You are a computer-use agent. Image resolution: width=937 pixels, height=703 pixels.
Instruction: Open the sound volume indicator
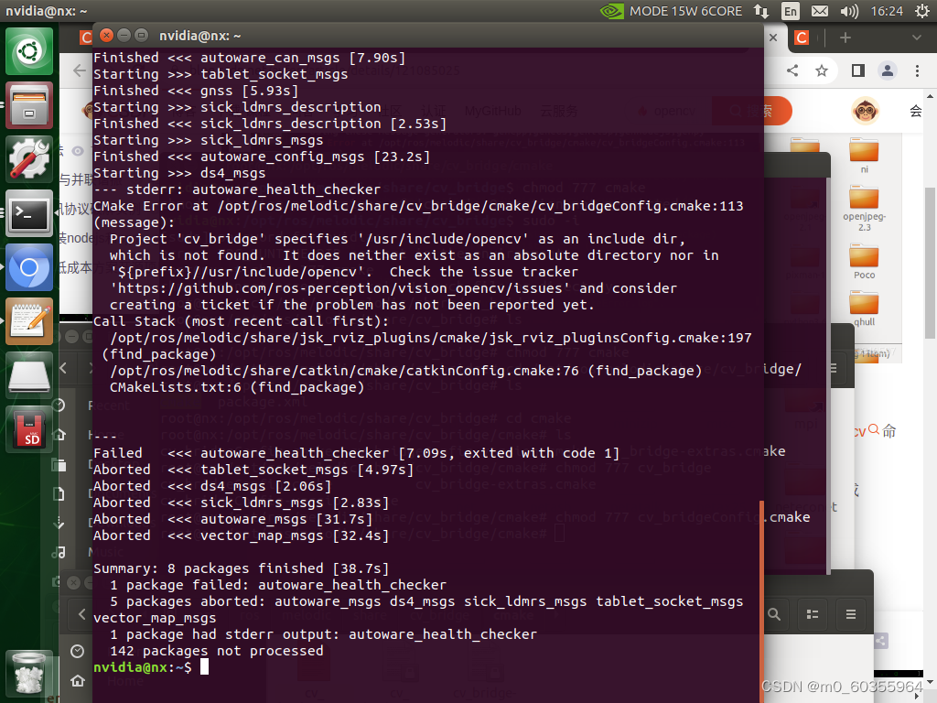[849, 11]
